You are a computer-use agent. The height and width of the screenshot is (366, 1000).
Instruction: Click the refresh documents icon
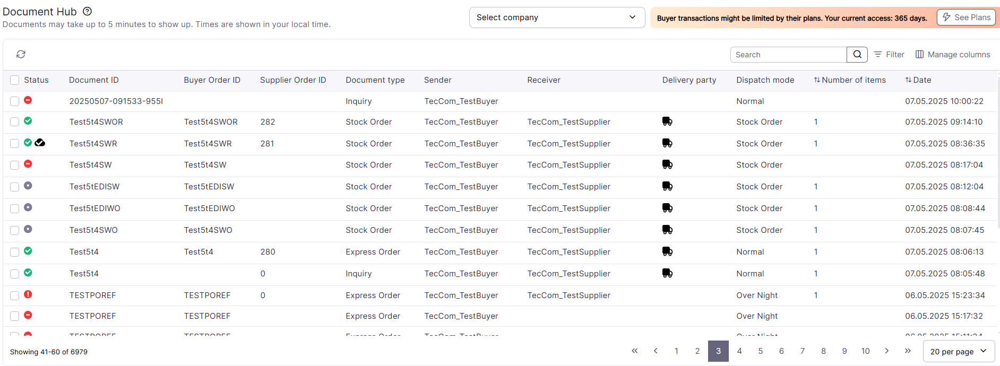(x=21, y=54)
